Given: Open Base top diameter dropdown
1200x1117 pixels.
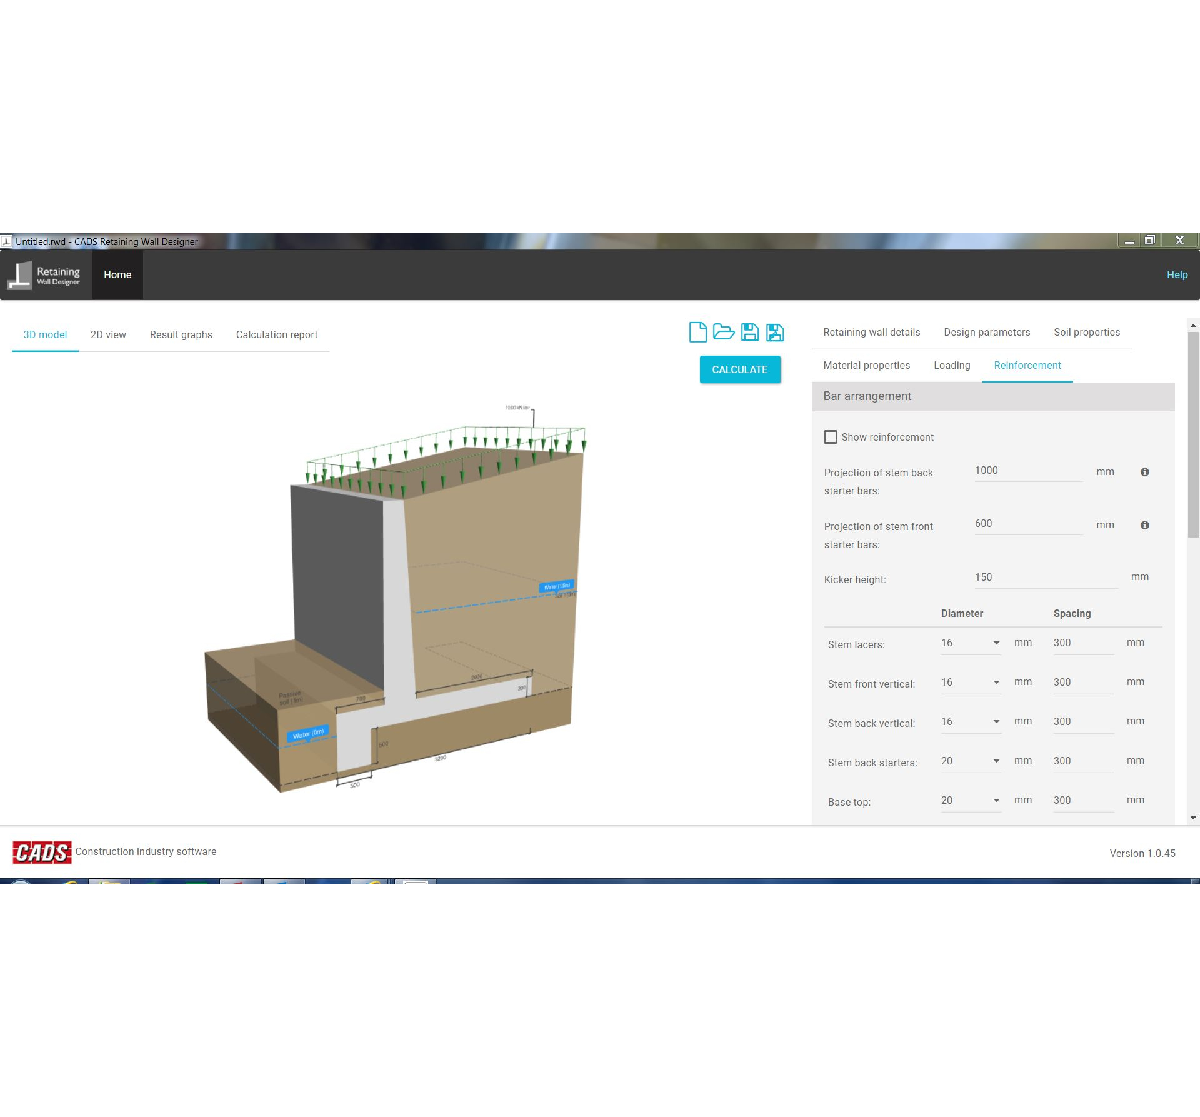Looking at the screenshot, I should (x=971, y=801).
